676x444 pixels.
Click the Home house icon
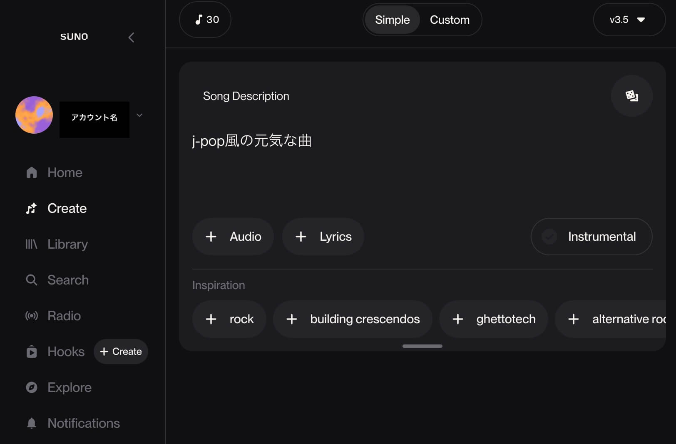32,172
